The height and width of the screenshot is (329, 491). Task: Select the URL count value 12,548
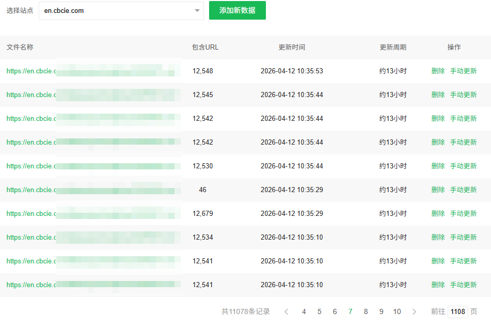(x=202, y=71)
